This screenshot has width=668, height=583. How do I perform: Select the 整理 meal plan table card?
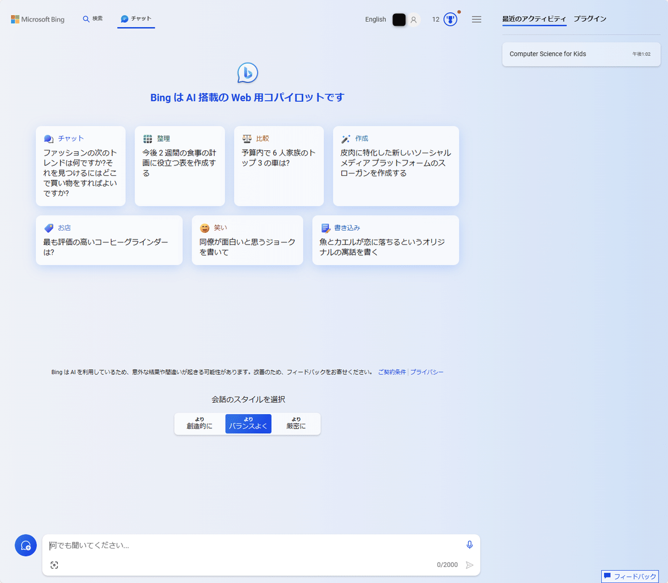click(180, 166)
